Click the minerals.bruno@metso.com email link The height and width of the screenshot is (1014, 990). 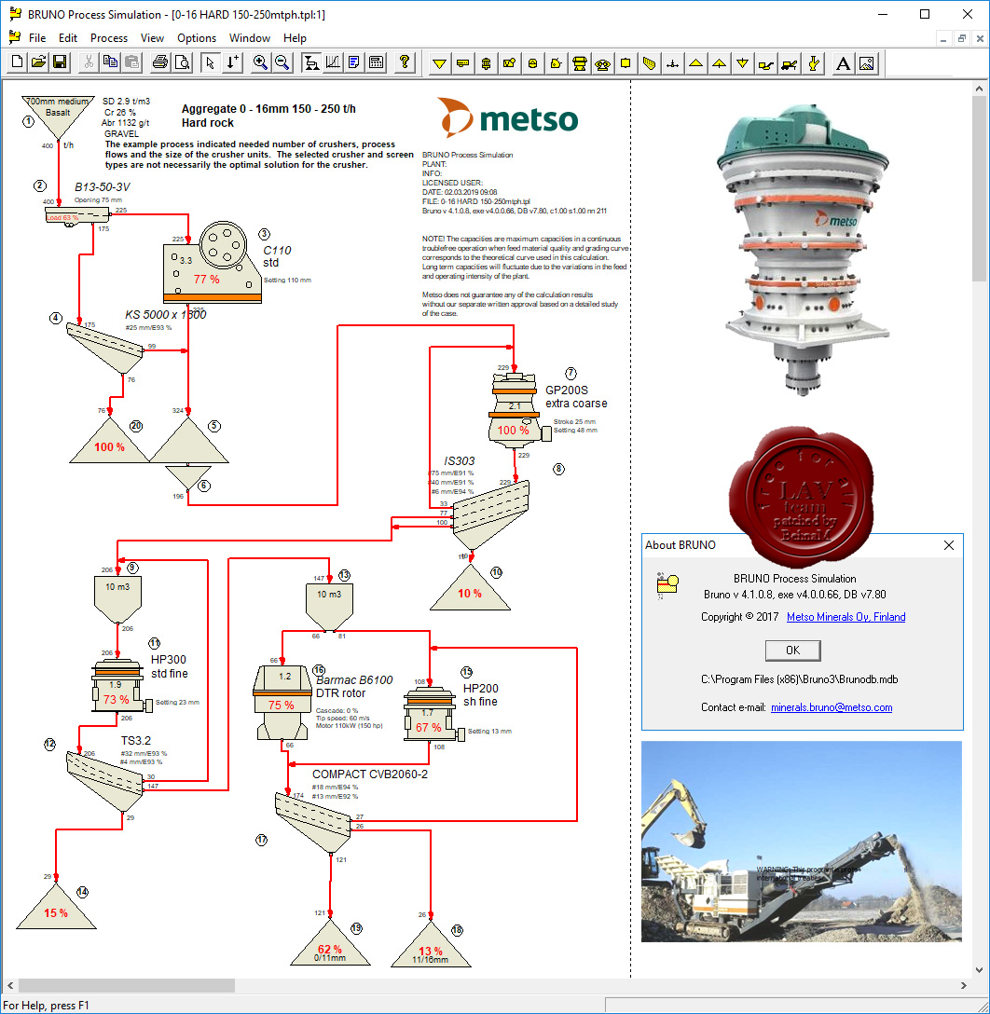(832, 707)
